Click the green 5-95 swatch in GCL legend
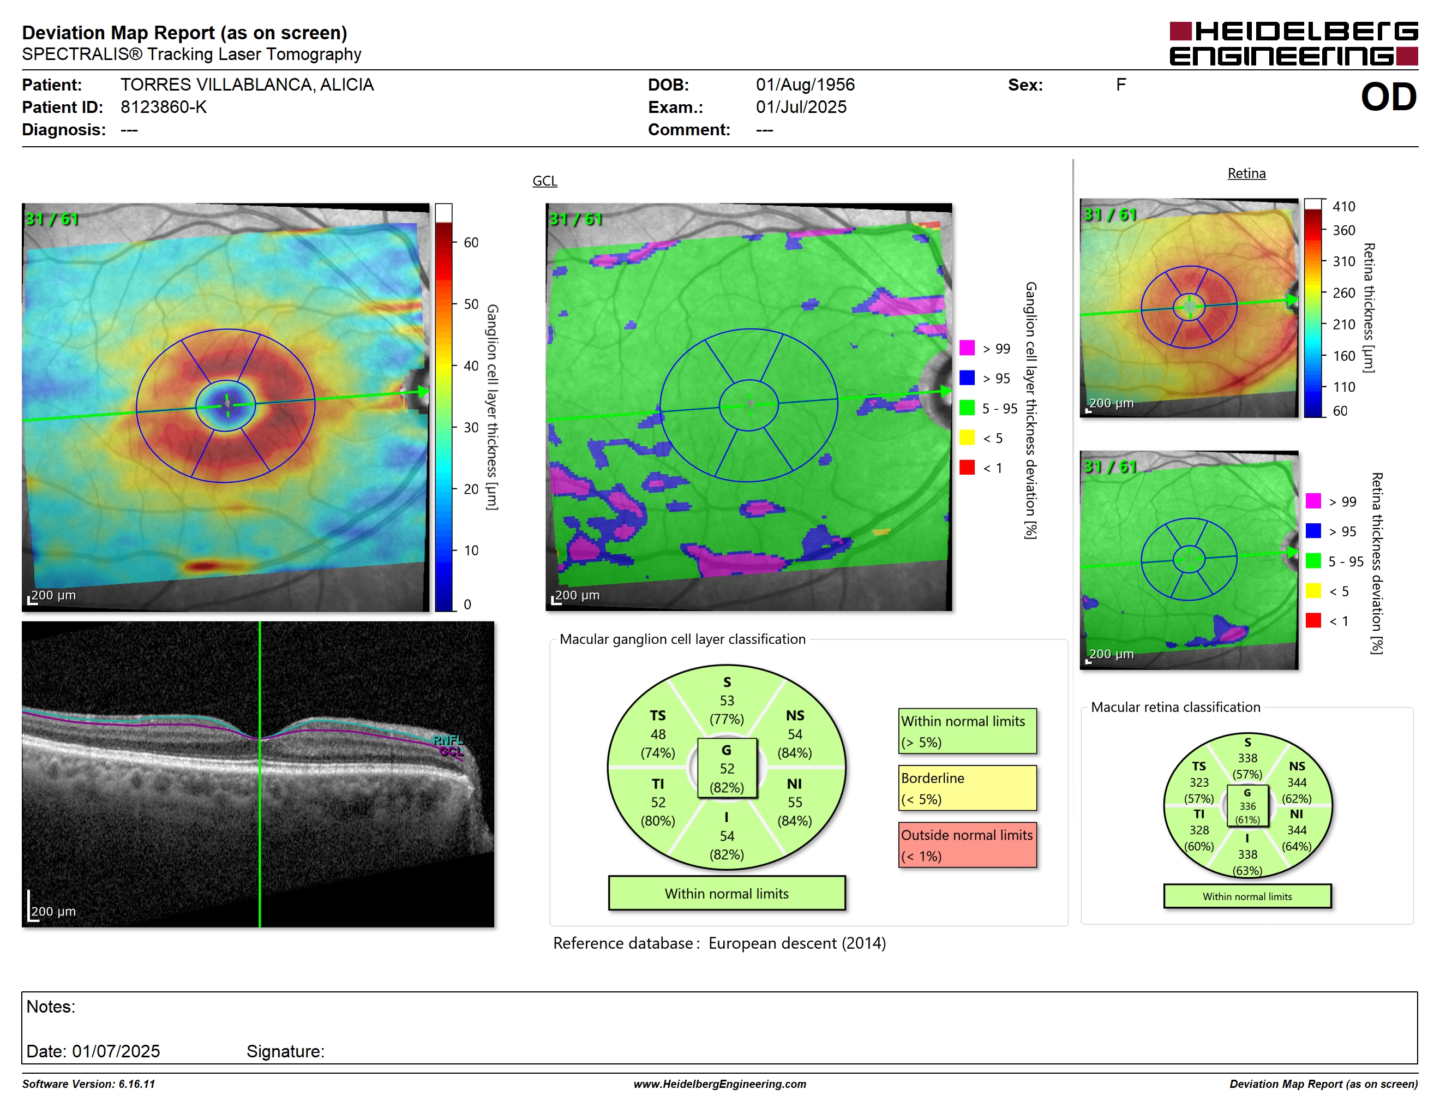 (967, 408)
